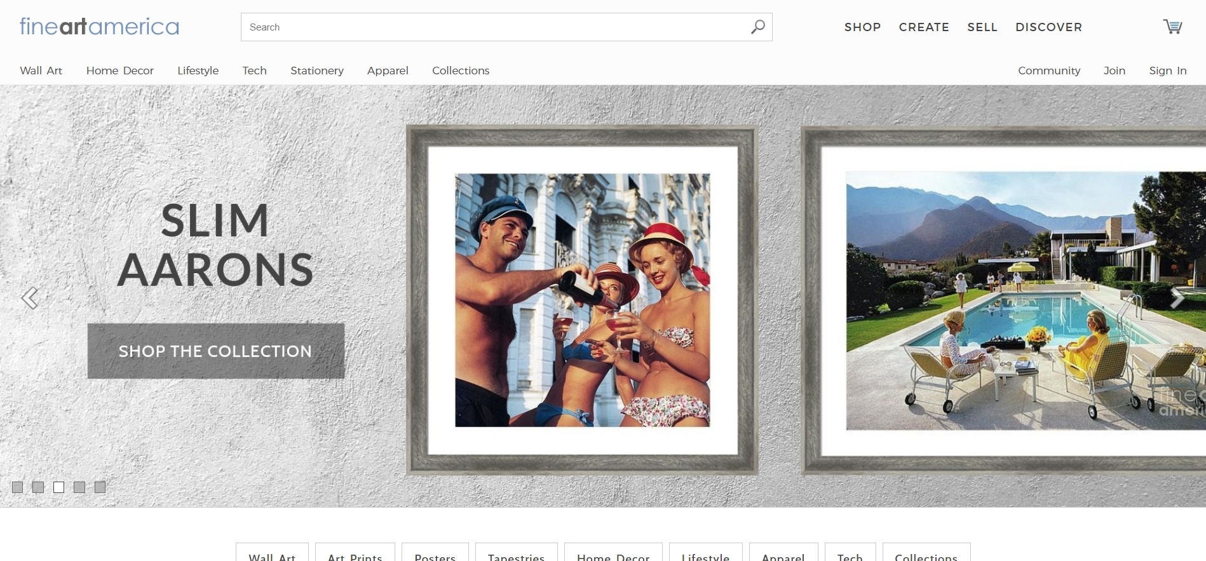
Task: Select the third carousel slide indicator
Action: click(58, 487)
